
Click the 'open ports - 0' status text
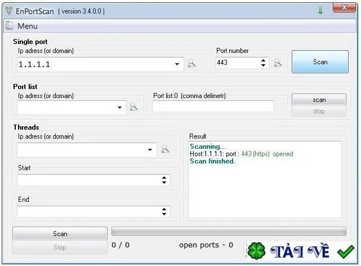click(206, 245)
